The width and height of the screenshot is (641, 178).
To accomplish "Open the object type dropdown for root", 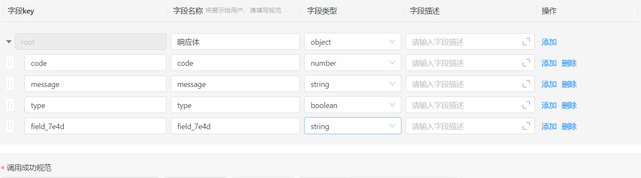I will click(x=352, y=42).
